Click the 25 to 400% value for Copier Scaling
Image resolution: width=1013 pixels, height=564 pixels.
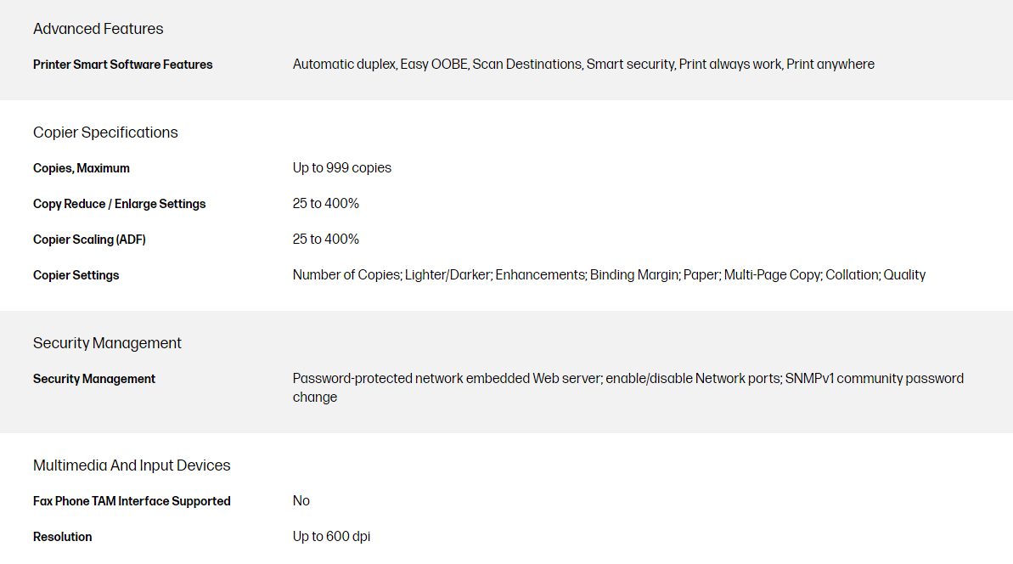click(x=325, y=240)
